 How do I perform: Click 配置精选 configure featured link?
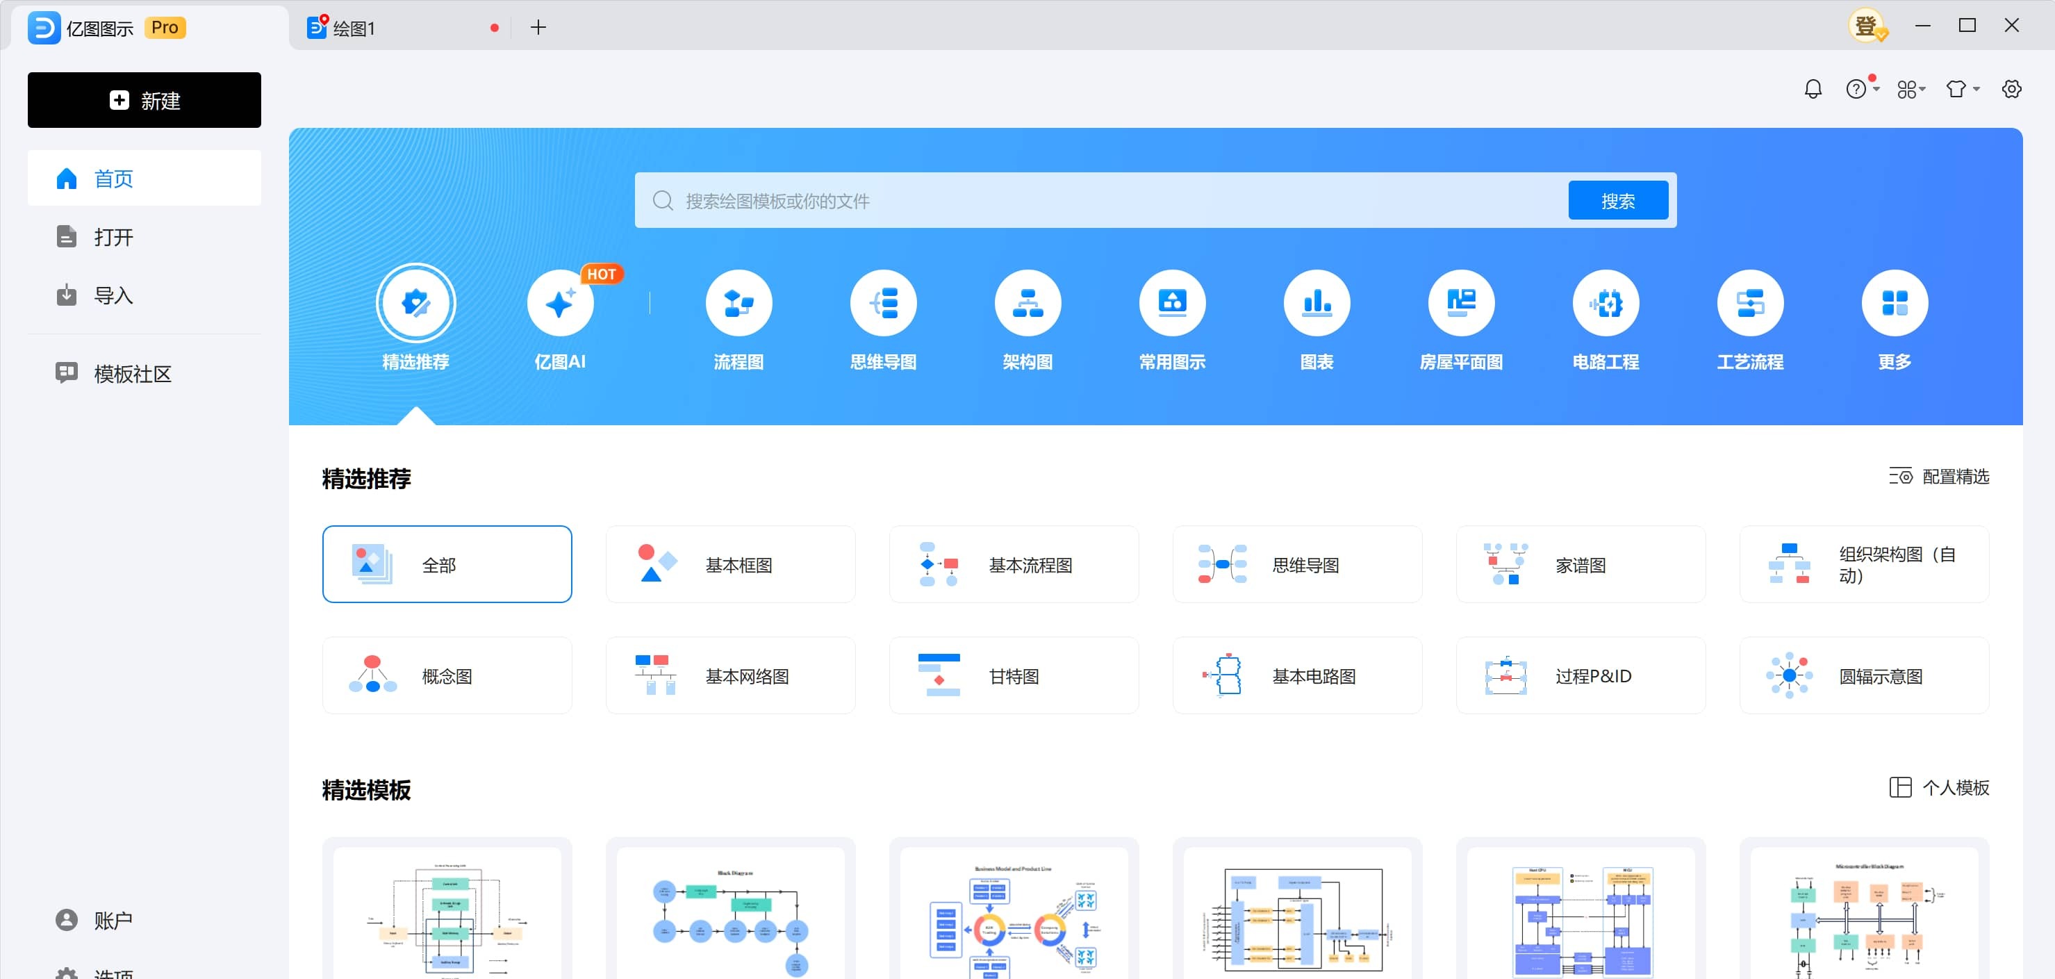(1938, 477)
